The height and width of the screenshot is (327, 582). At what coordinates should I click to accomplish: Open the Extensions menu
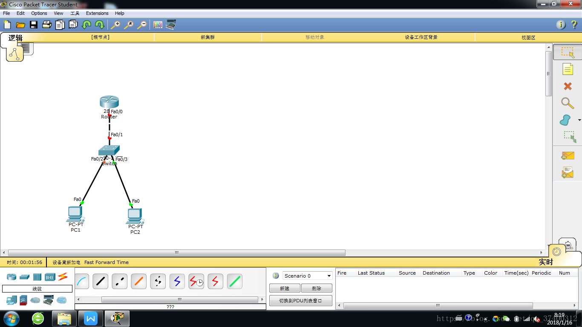pyautogui.click(x=97, y=13)
